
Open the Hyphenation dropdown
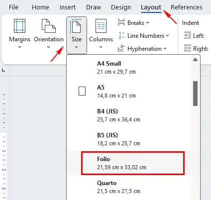(x=165, y=48)
